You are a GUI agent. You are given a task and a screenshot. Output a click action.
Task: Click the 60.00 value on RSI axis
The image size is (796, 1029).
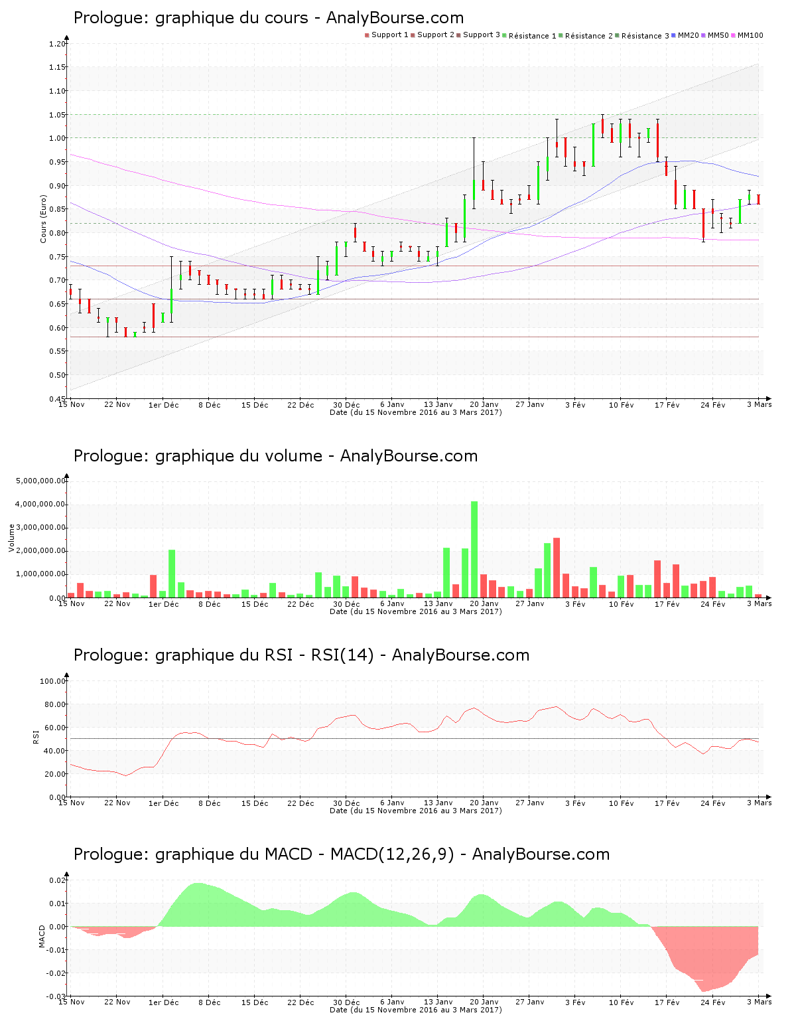pos(55,728)
